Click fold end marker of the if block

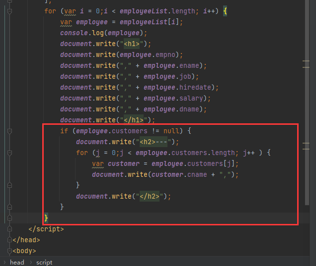pyautogui.click(x=9, y=208)
